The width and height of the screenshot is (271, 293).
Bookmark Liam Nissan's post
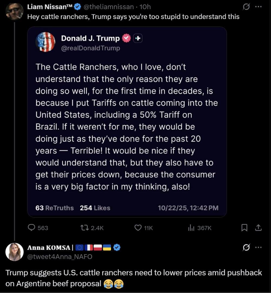tap(244, 228)
